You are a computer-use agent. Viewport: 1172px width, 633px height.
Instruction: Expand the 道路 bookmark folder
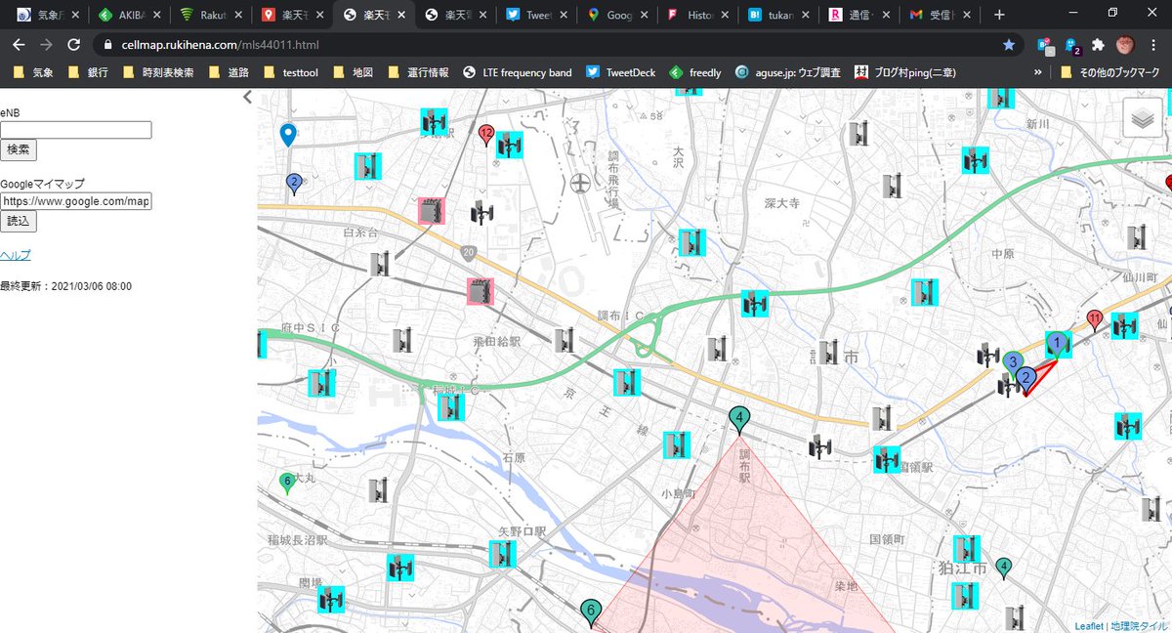pyautogui.click(x=228, y=72)
